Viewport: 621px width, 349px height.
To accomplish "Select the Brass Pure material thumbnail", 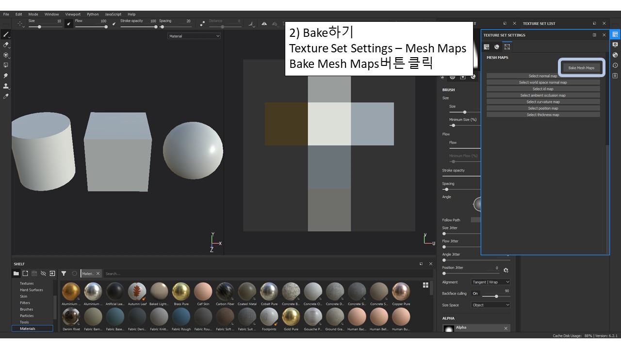I will pos(181,292).
